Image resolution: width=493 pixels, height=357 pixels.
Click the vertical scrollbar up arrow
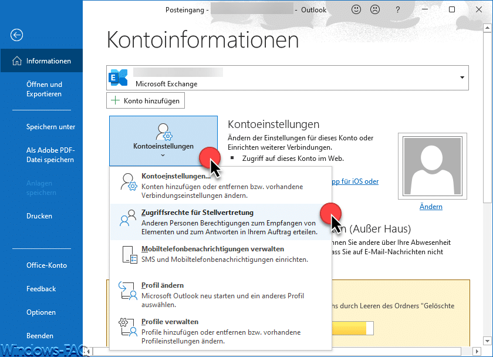(487, 28)
